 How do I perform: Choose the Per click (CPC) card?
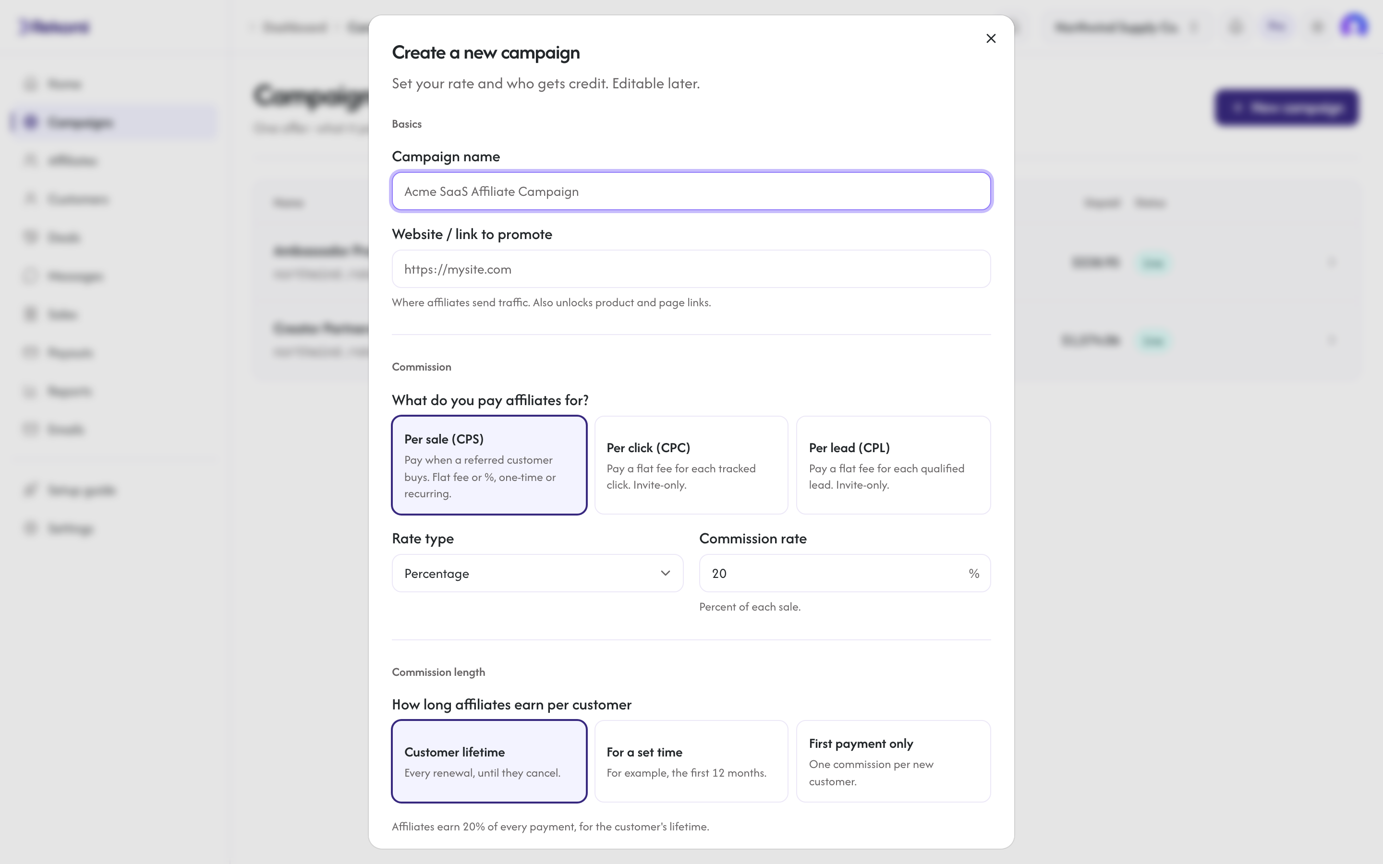(691, 465)
